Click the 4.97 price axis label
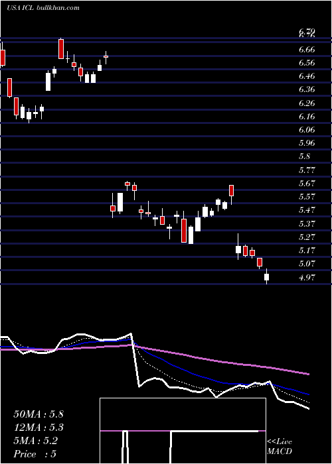 (x=307, y=277)
